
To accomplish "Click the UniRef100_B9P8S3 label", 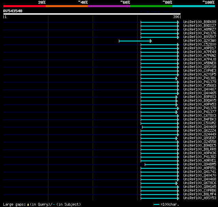I will (200, 97).
